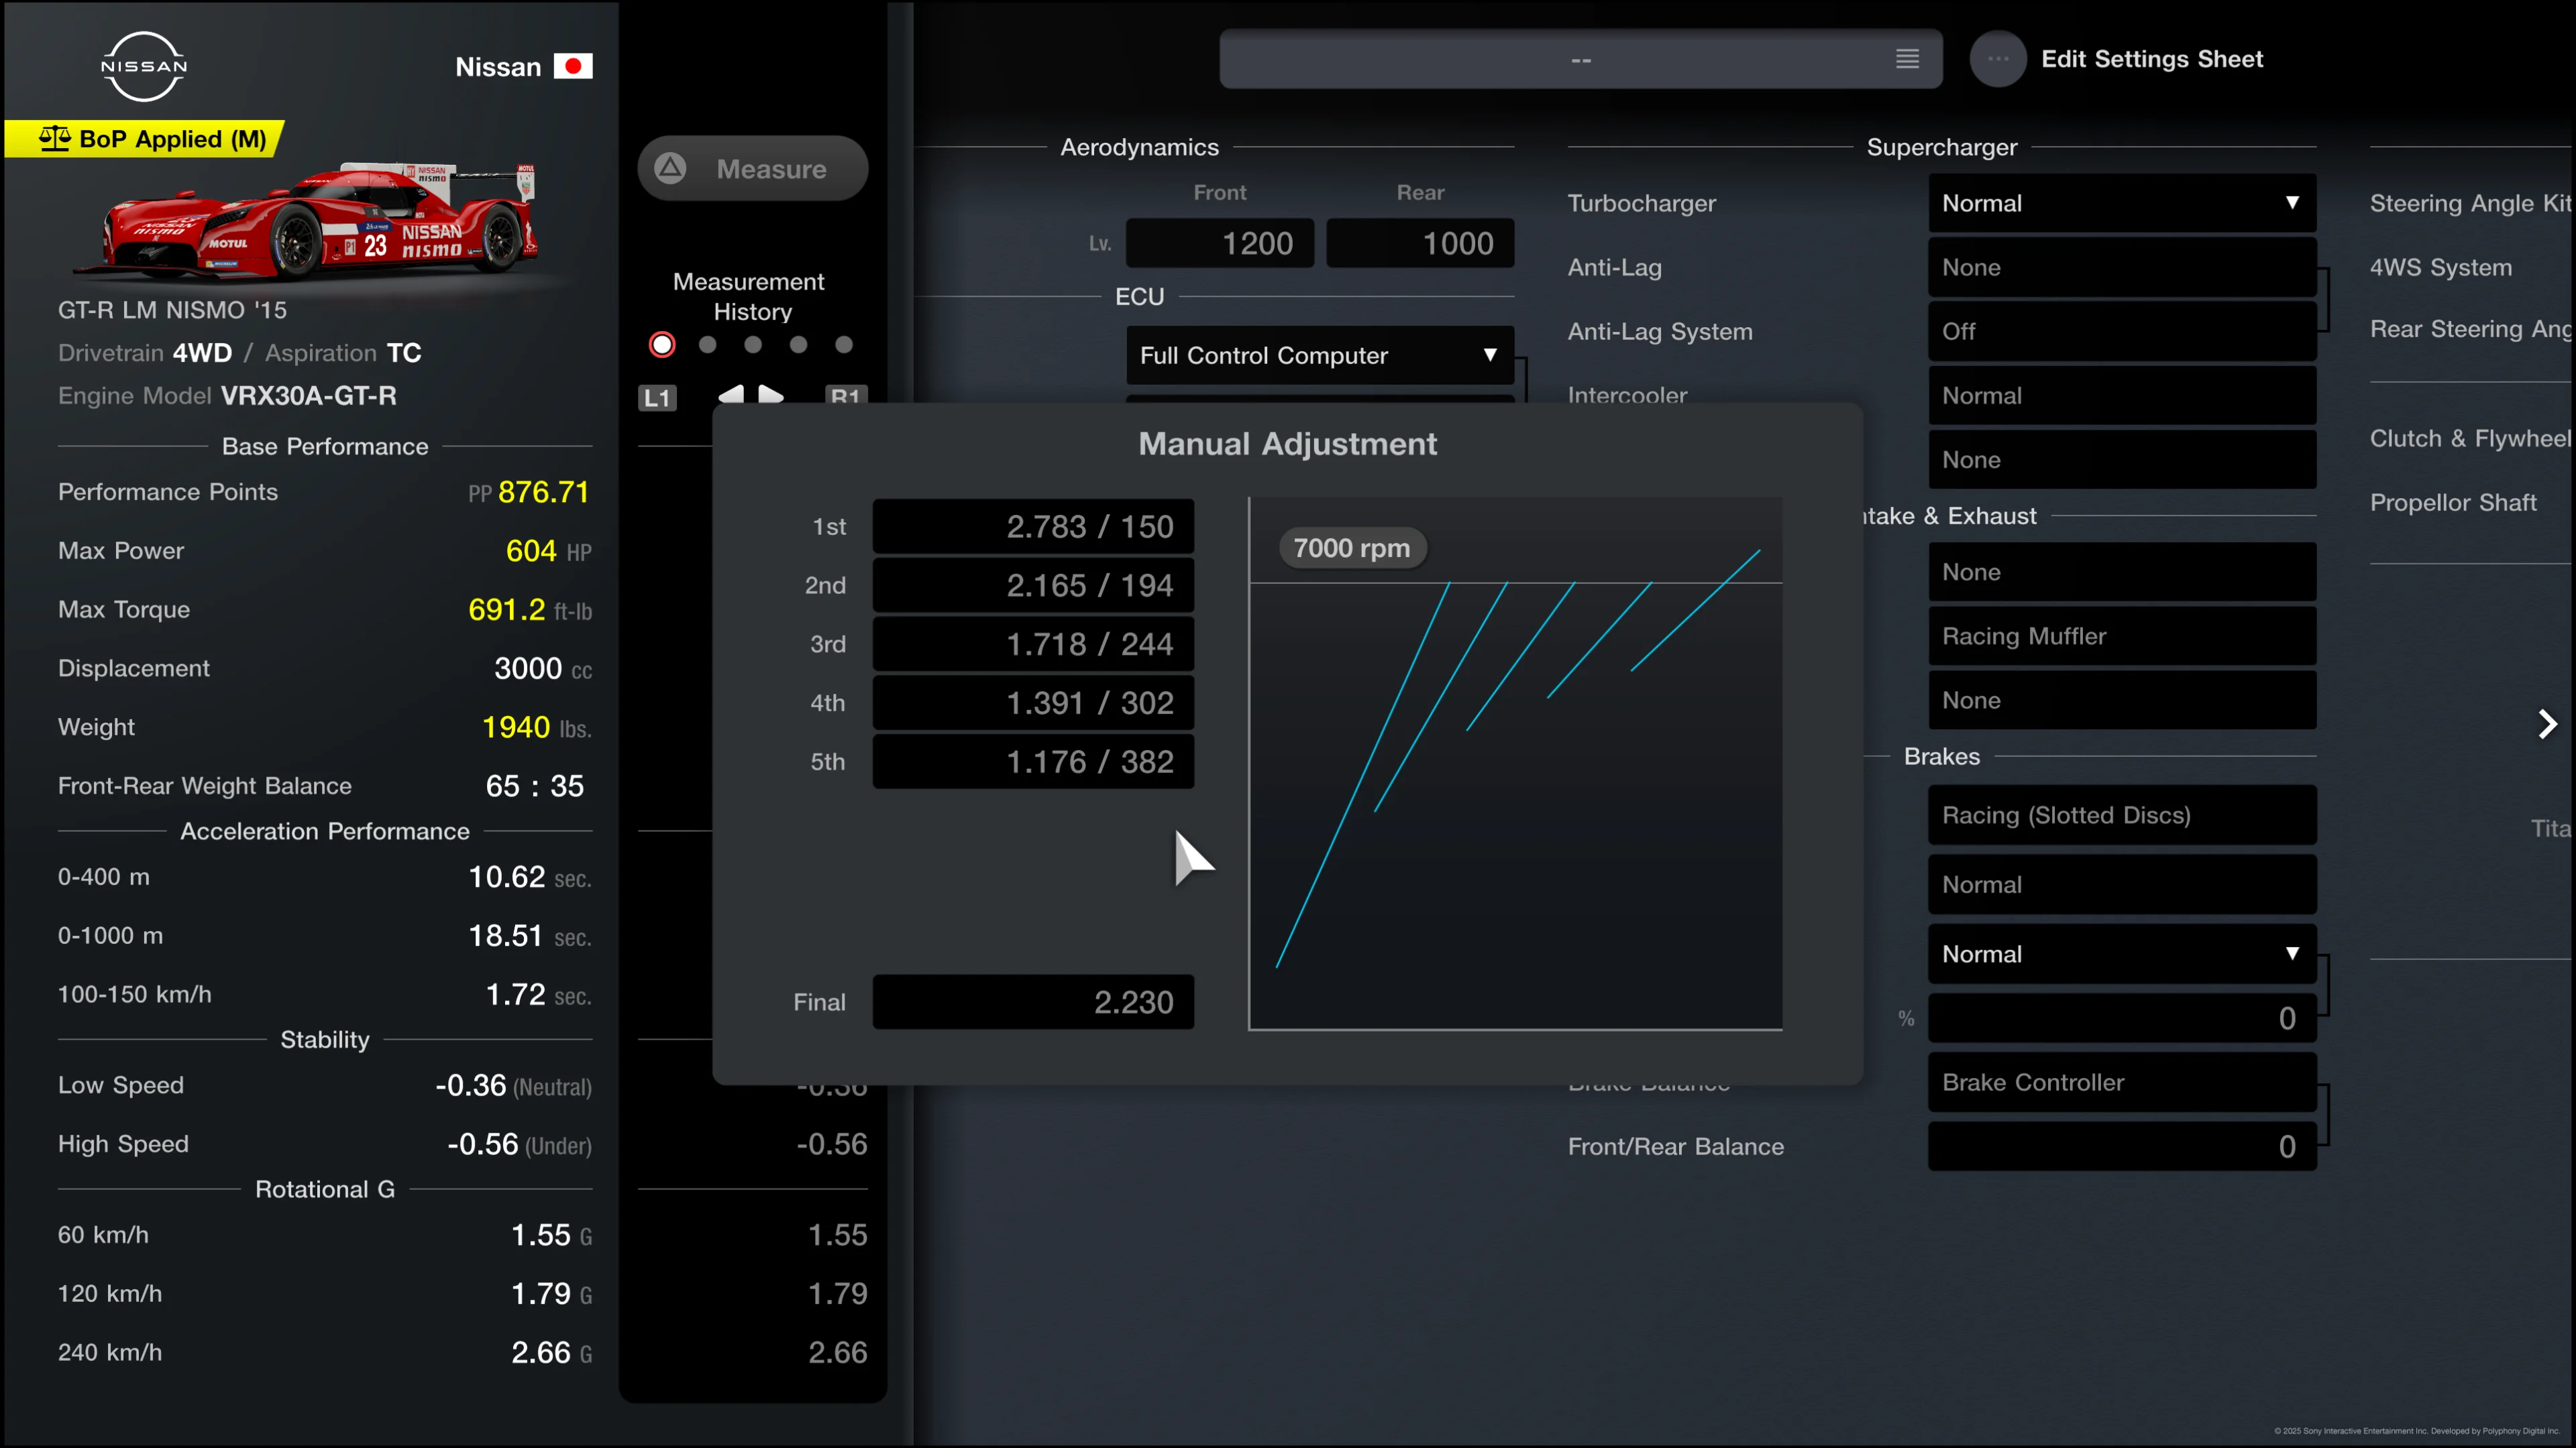This screenshot has width=2576, height=1448.
Task: Open the ECU Full Control Computer dropdown
Action: tap(1320, 356)
